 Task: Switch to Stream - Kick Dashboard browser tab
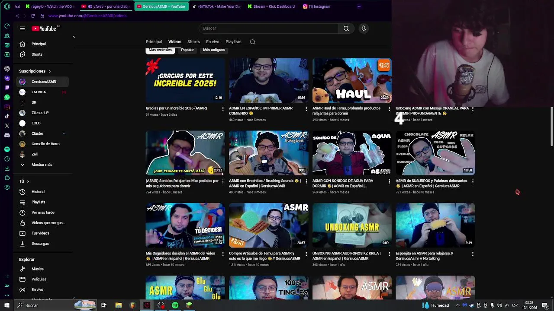point(272,6)
